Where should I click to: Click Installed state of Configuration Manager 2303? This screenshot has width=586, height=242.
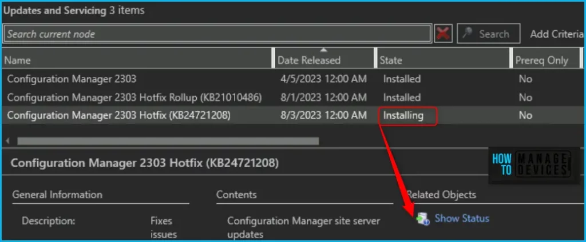coord(402,79)
